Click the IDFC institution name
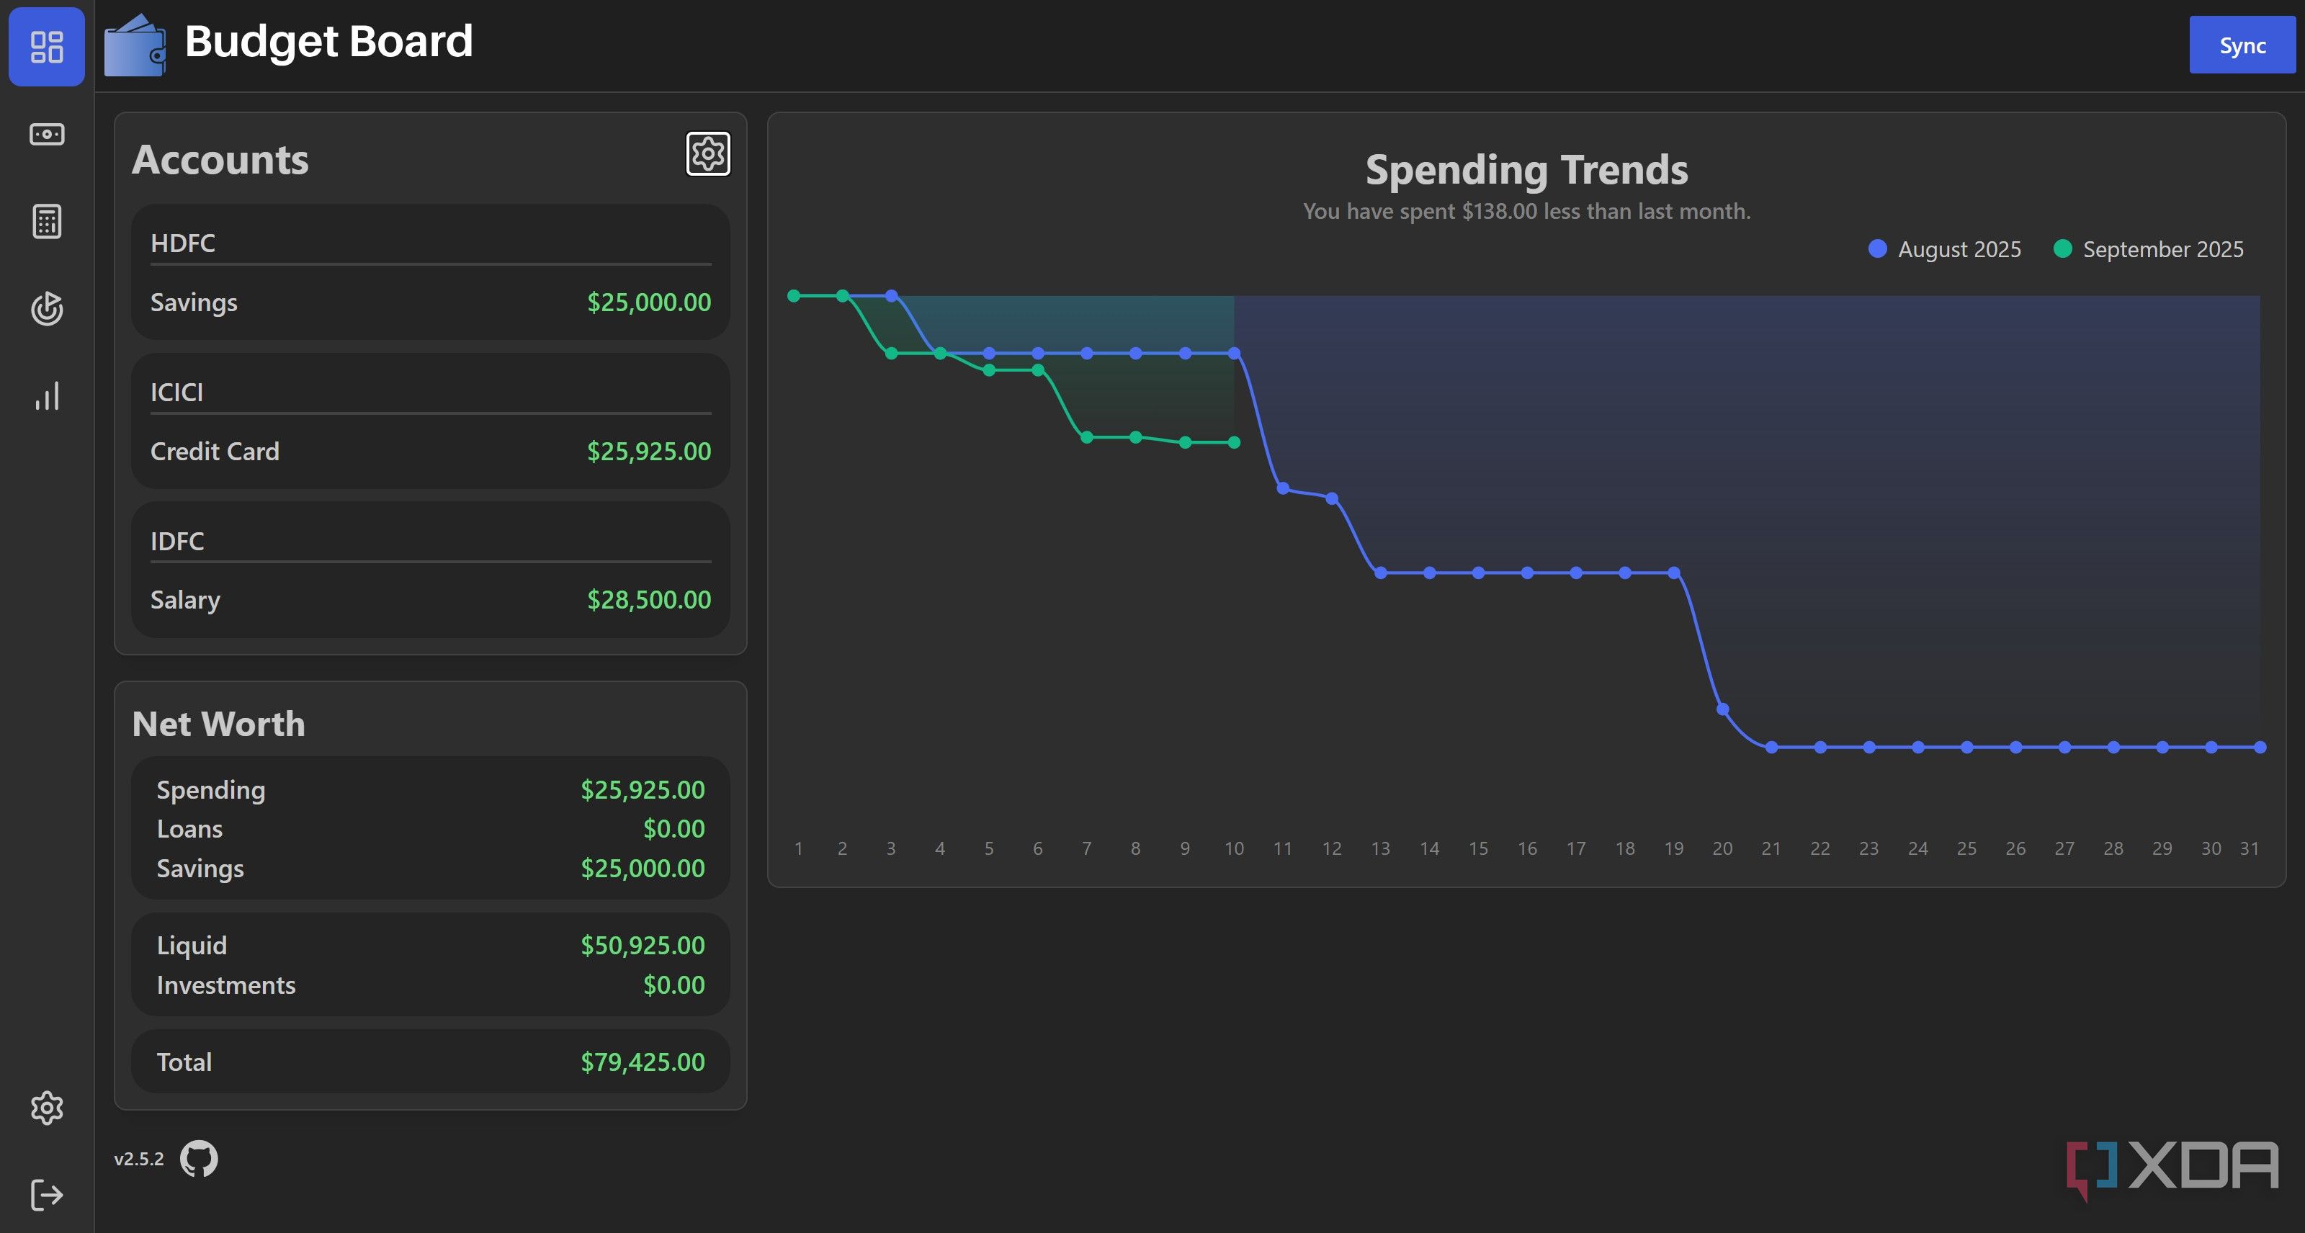Viewport: 2305px width, 1233px height. pyautogui.click(x=177, y=542)
